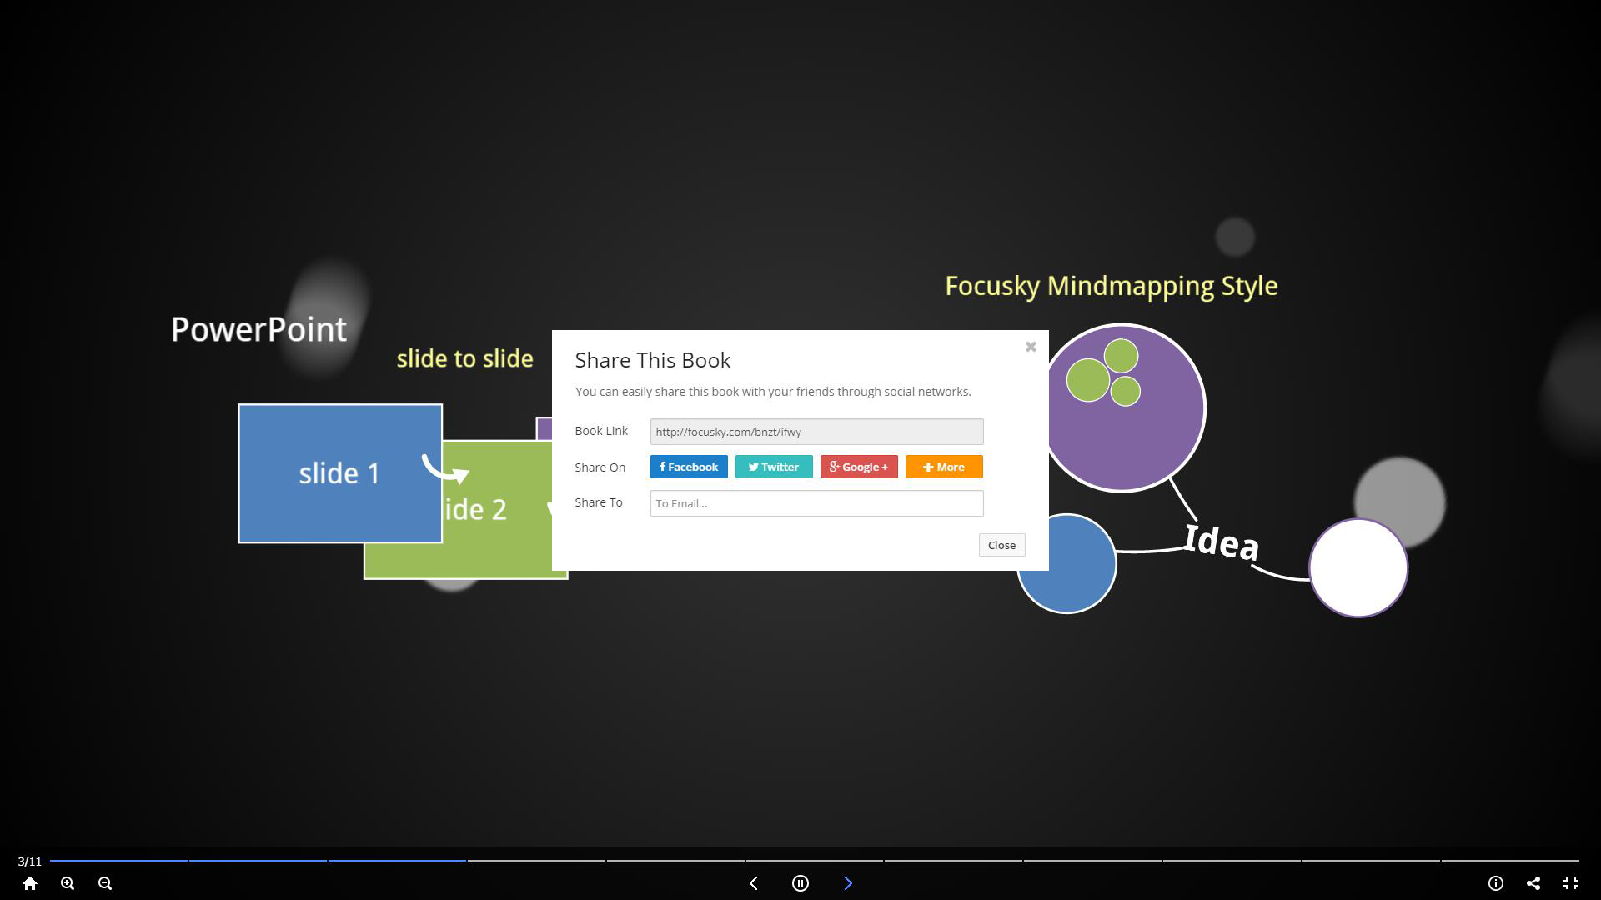Viewport: 1601px width, 900px height.
Task: Click the white mindmap circle
Action: (1358, 568)
